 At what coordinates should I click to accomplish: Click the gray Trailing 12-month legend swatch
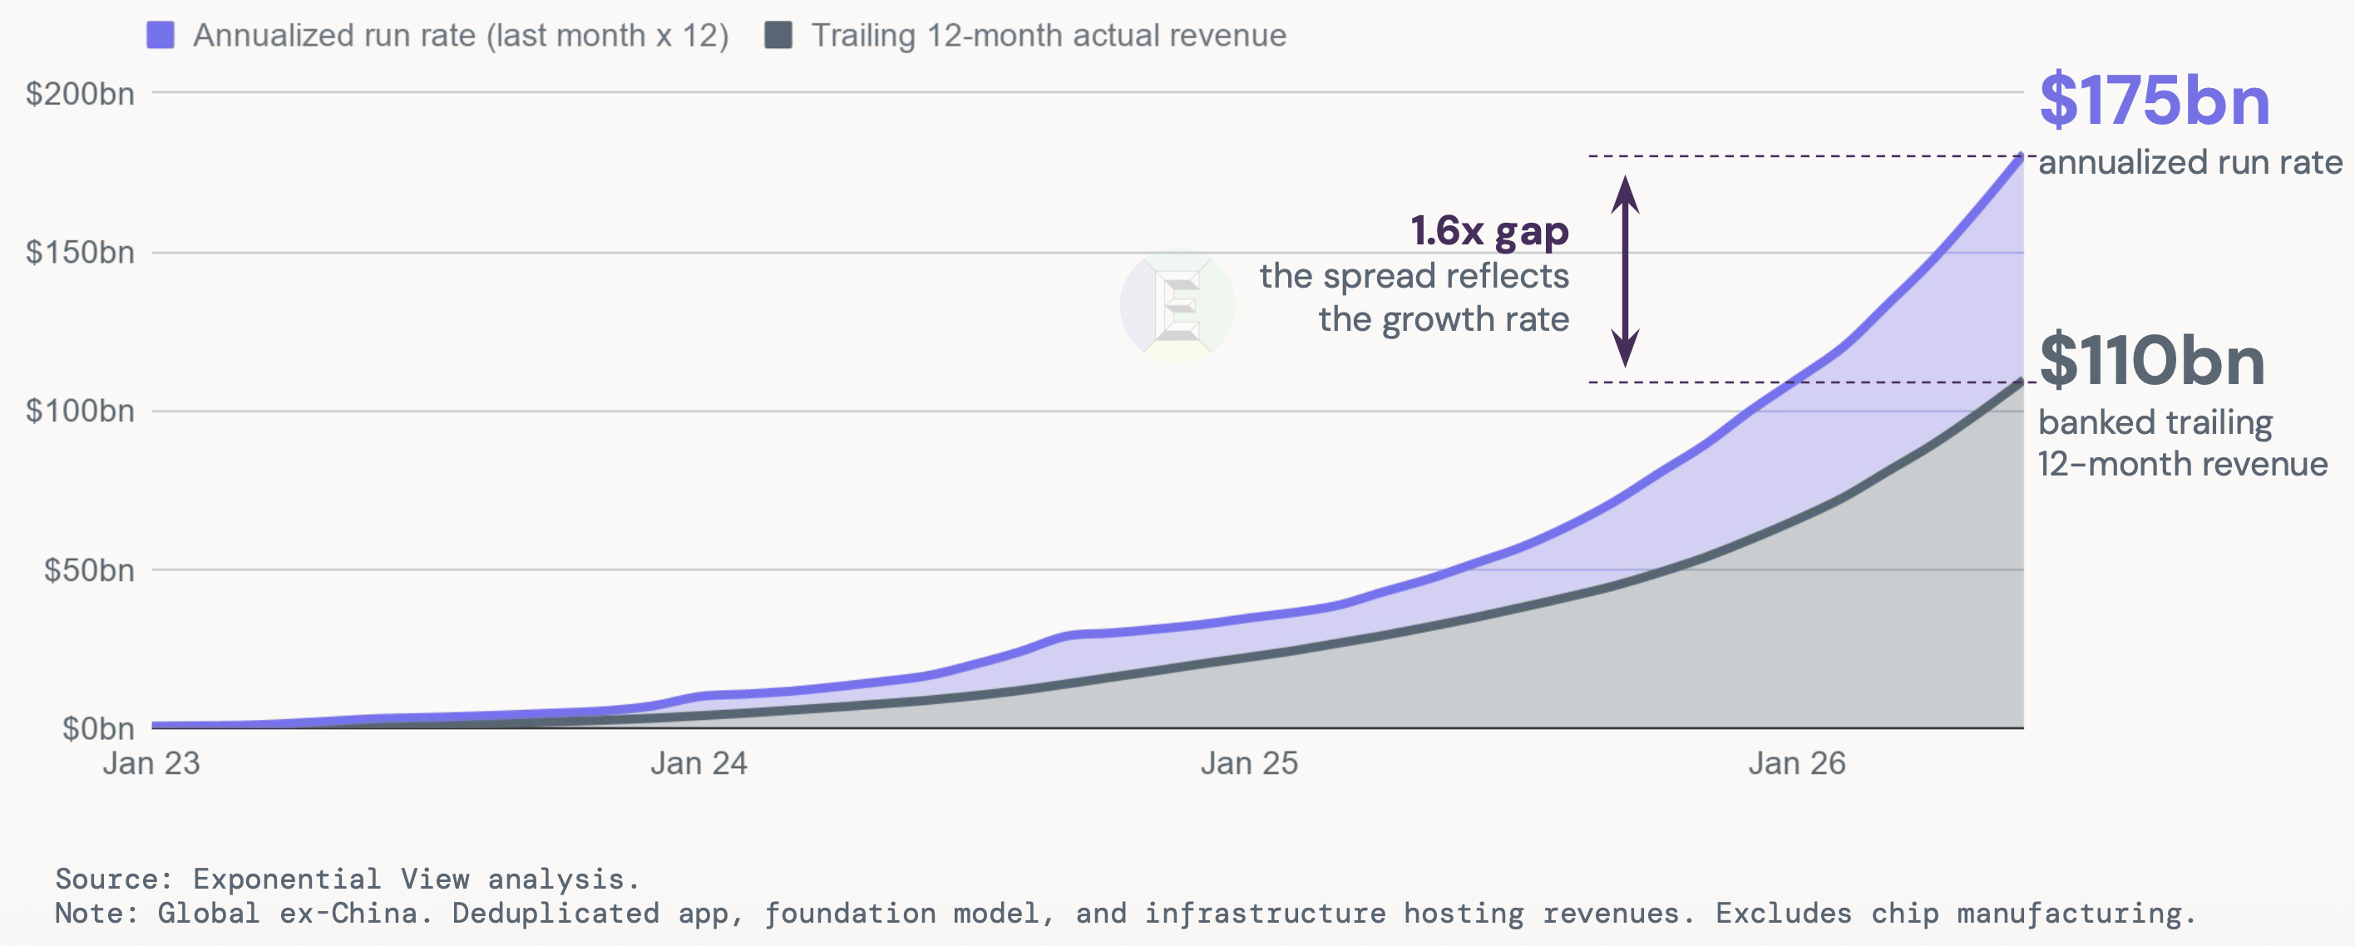pyautogui.click(x=778, y=36)
